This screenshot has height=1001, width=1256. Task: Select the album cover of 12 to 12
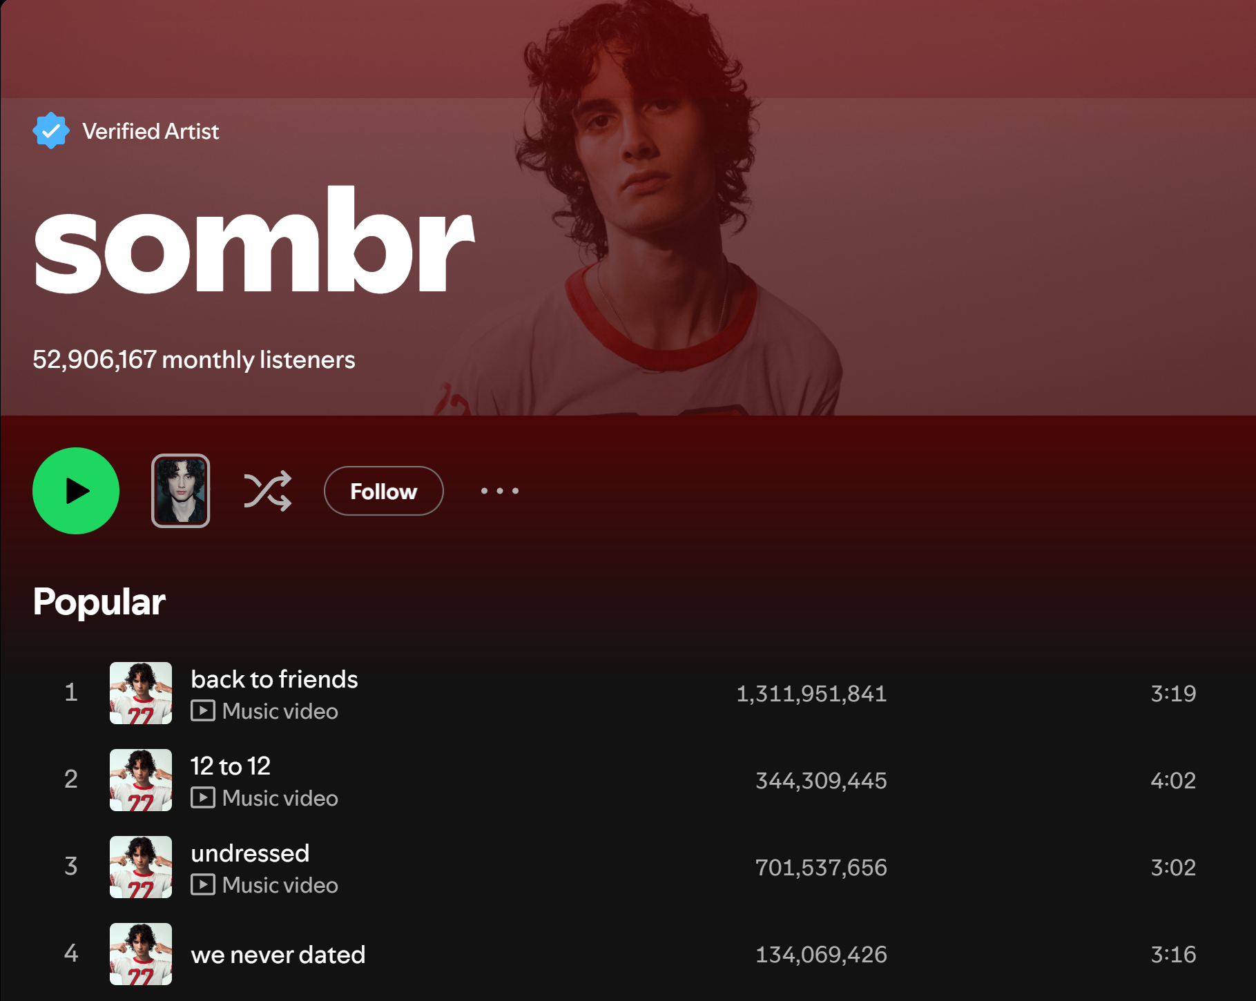141,780
